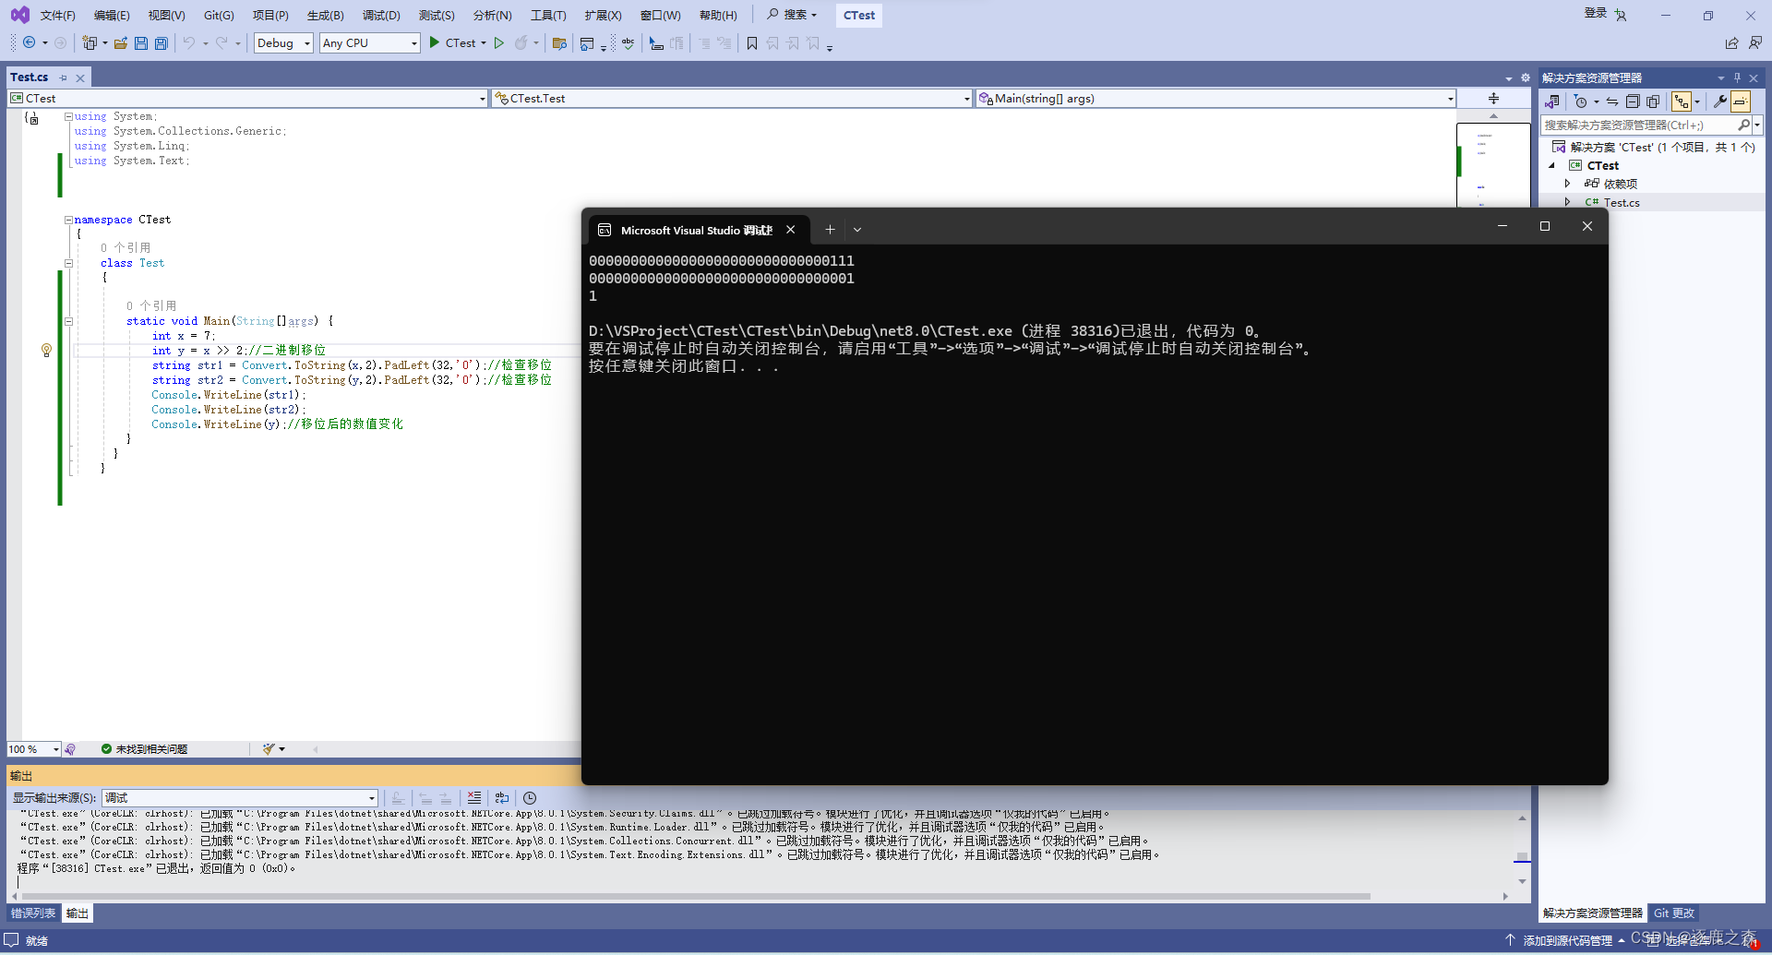Start without debugging using hollow play icon
The width and height of the screenshot is (1772, 955).
[499, 42]
